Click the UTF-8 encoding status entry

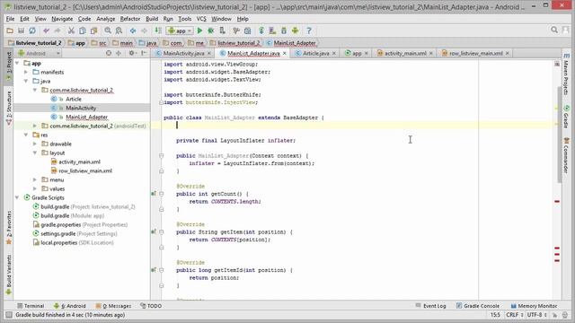[x=537, y=315]
